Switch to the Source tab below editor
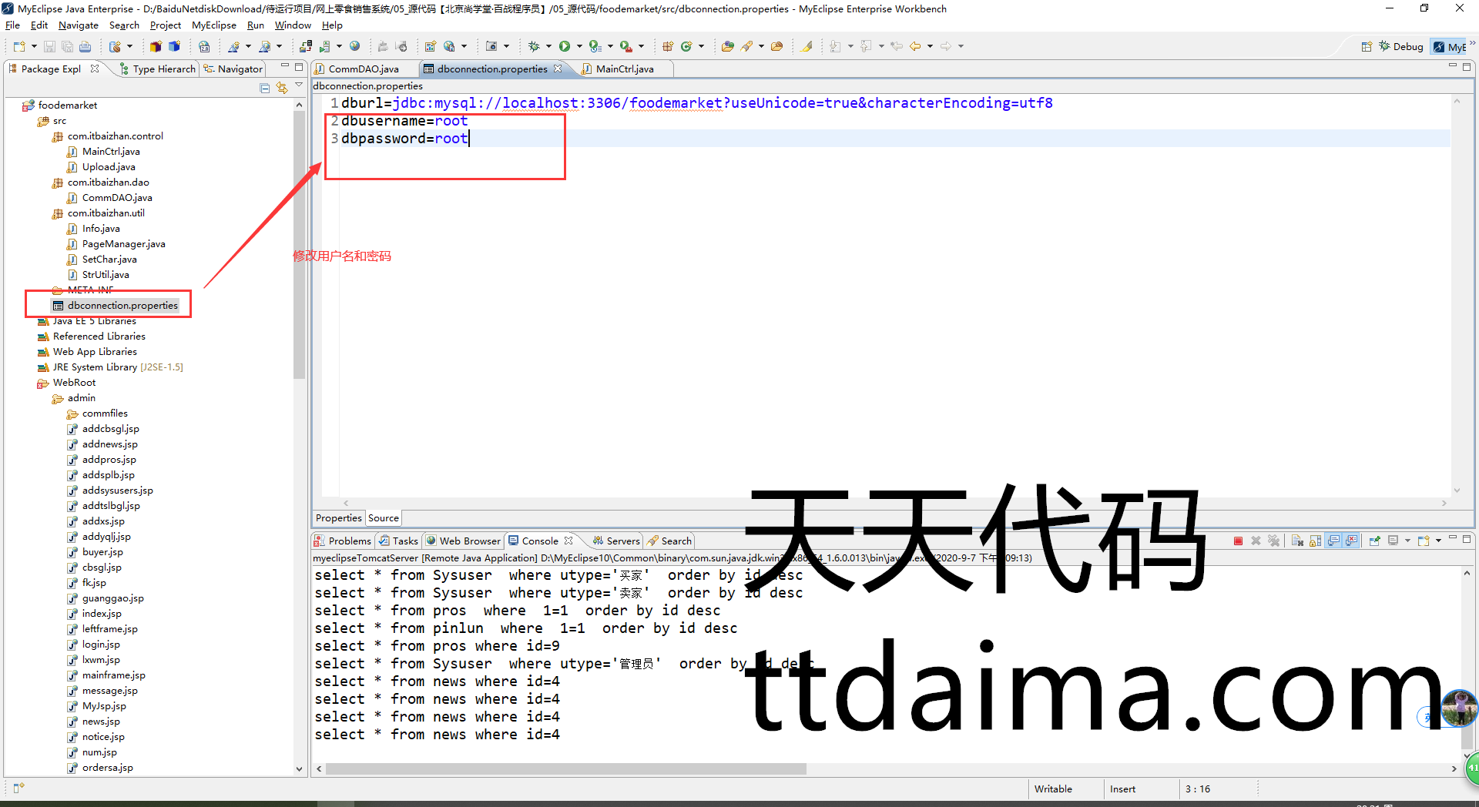Image resolution: width=1479 pixels, height=807 pixels. tap(383, 518)
